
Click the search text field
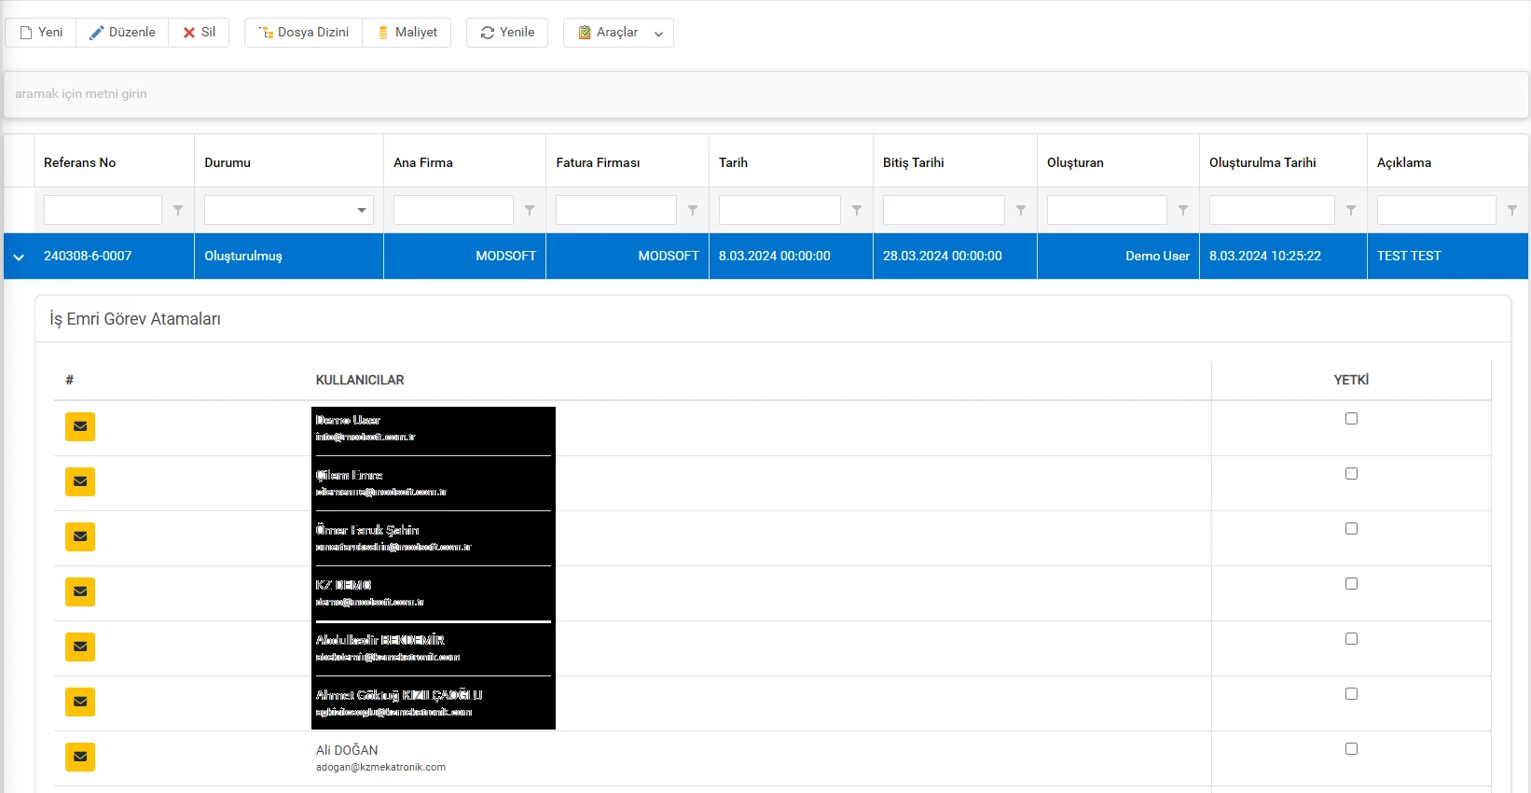[x=765, y=94]
